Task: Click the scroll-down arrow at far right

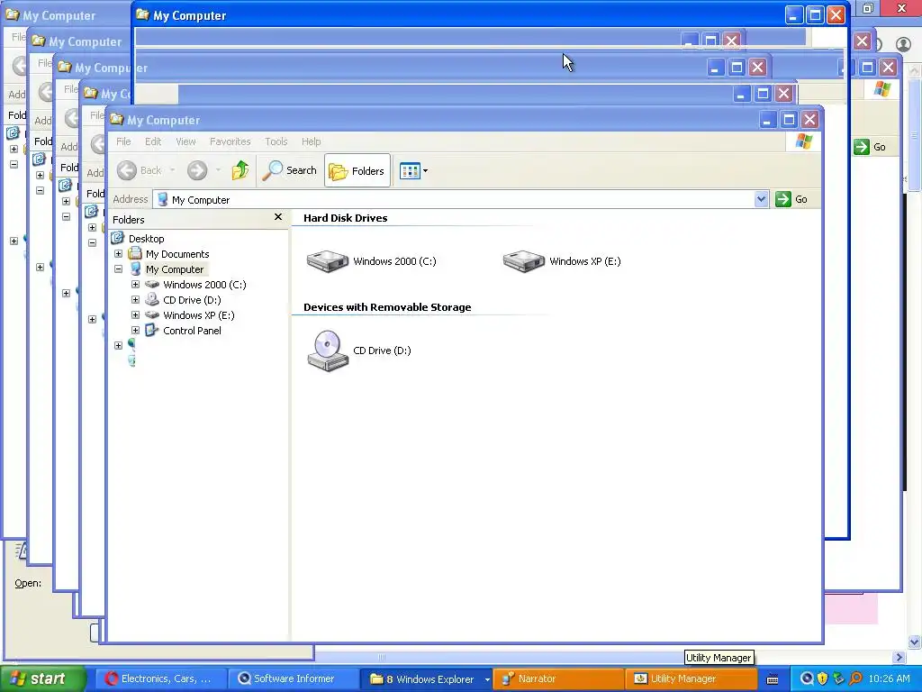Action: [915, 642]
